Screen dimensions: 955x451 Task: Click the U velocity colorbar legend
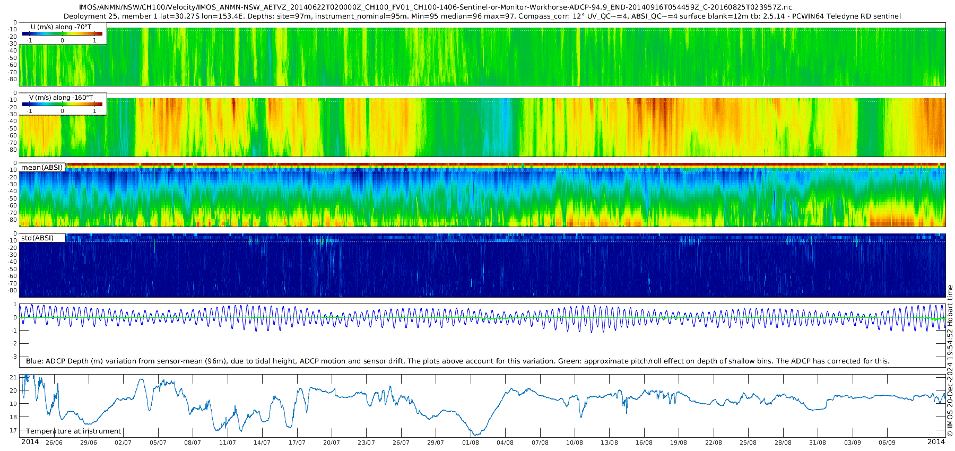tap(63, 34)
